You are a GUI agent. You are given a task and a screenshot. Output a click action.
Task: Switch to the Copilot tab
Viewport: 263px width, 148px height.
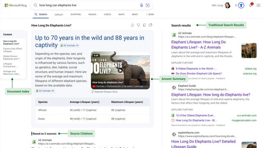point(59,15)
